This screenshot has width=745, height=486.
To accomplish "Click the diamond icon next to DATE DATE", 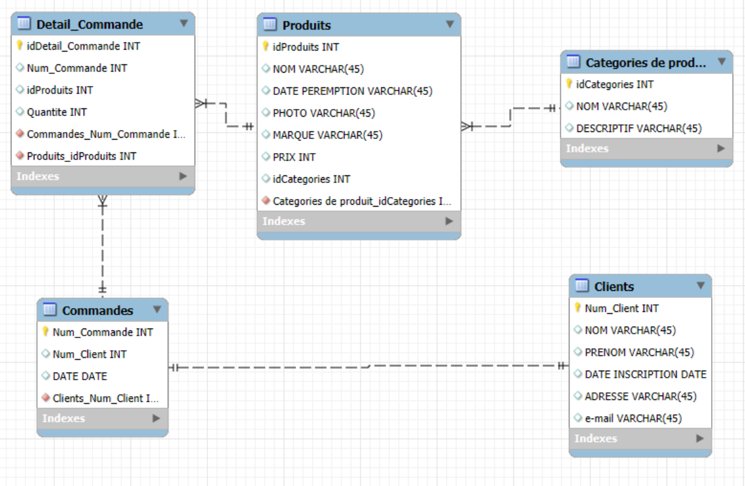I will [x=46, y=375].
